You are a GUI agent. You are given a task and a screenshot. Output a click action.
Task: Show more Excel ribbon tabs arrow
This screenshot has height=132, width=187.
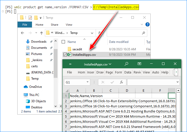click(176, 72)
